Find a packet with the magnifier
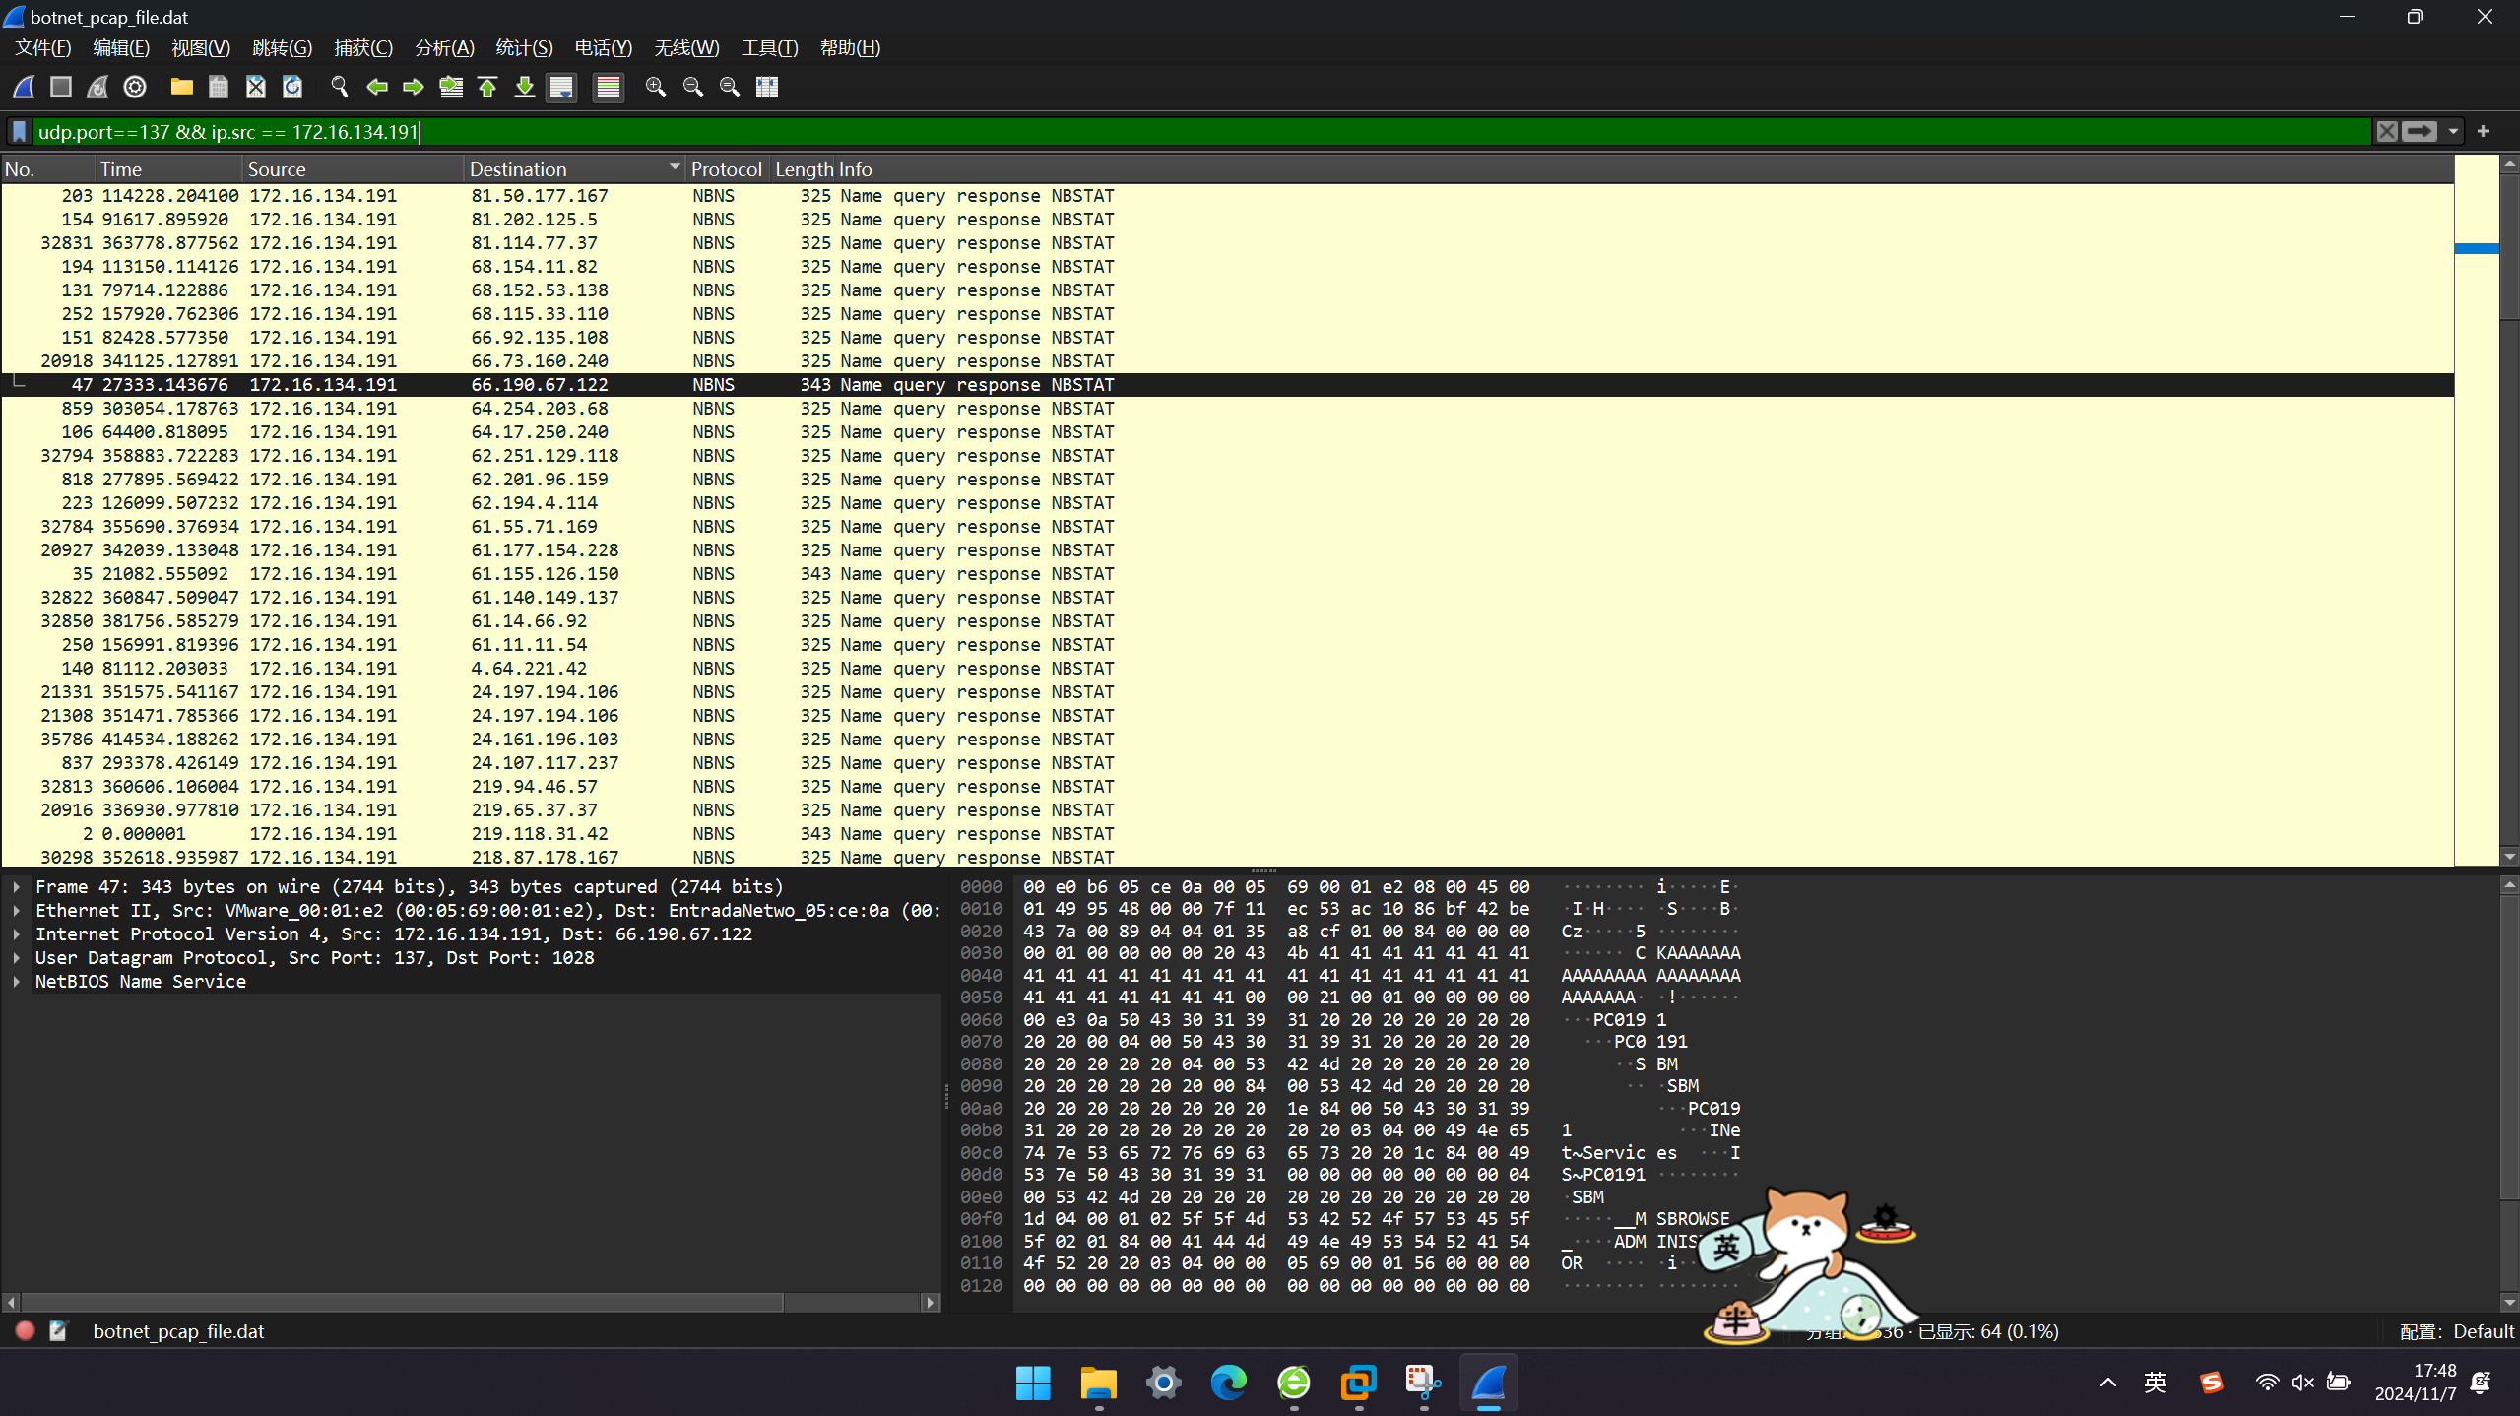This screenshot has height=1416, width=2520. click(x=340, y=87)
